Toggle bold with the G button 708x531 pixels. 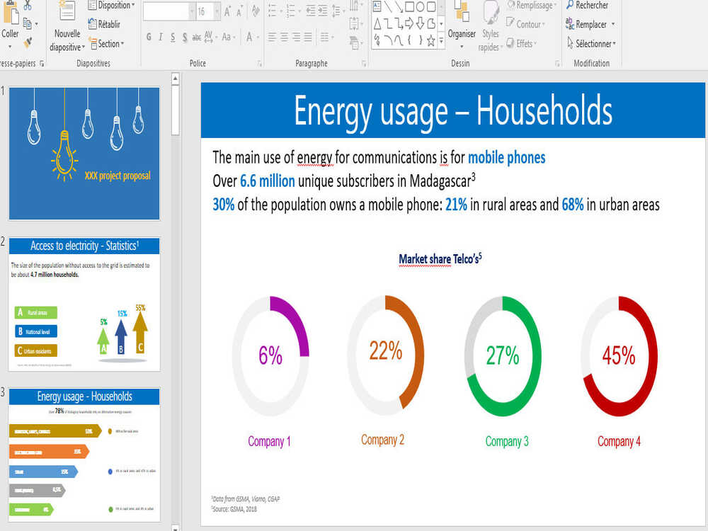[149, 37]
